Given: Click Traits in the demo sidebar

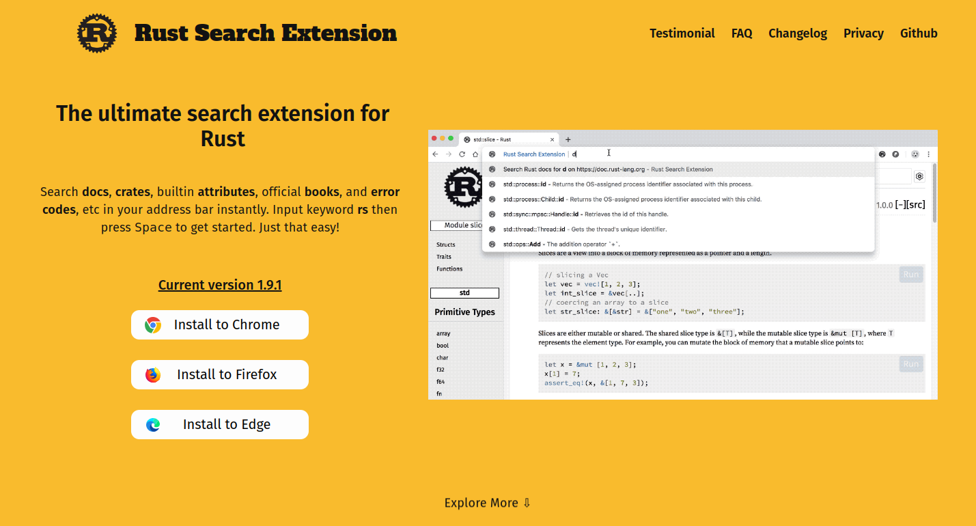Looking at the screenshot, I should pyautogui.click(x=444, y=257).
